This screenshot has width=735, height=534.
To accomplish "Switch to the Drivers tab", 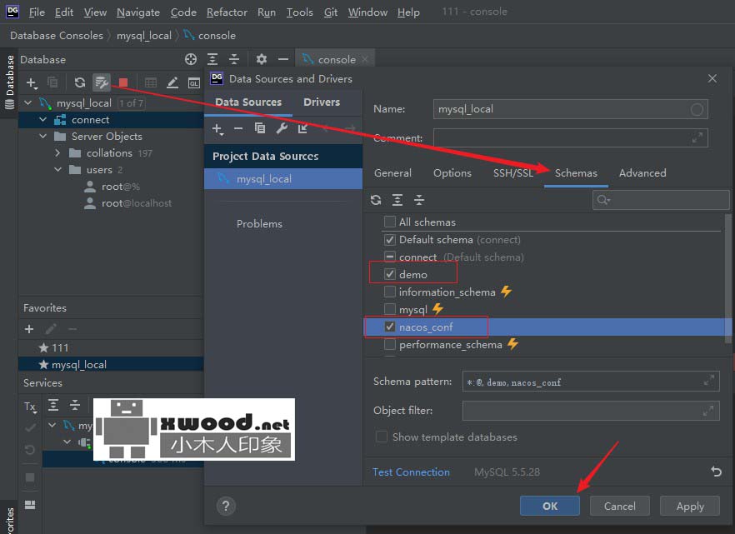I will [x=322, y=102].
